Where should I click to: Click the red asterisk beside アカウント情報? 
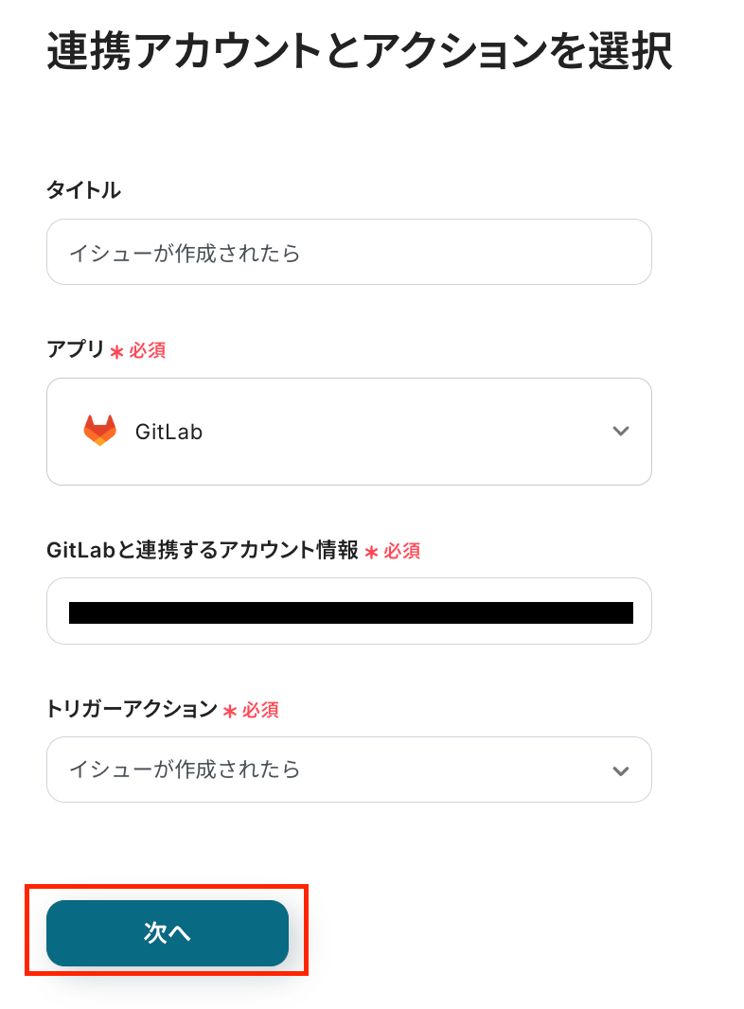click(372, 552)
